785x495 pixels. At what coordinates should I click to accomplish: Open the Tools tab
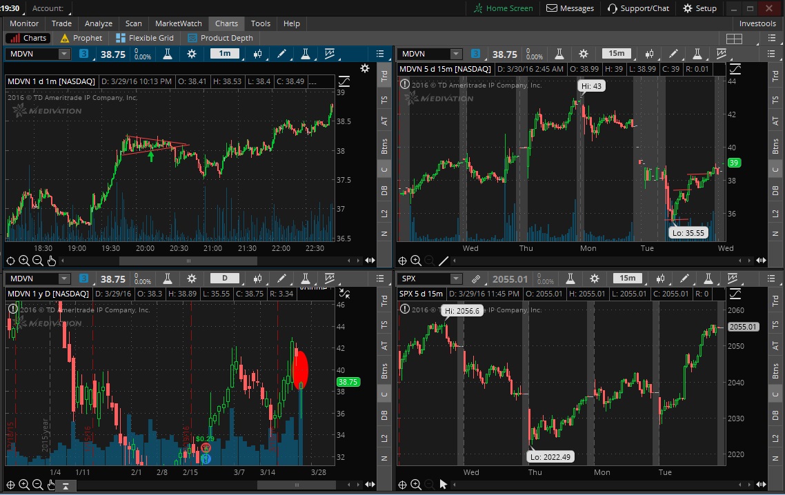tap(260, 23)
